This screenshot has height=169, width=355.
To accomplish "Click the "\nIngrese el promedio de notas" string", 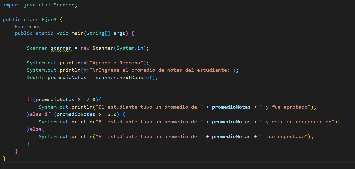I will tap(161, 70).
